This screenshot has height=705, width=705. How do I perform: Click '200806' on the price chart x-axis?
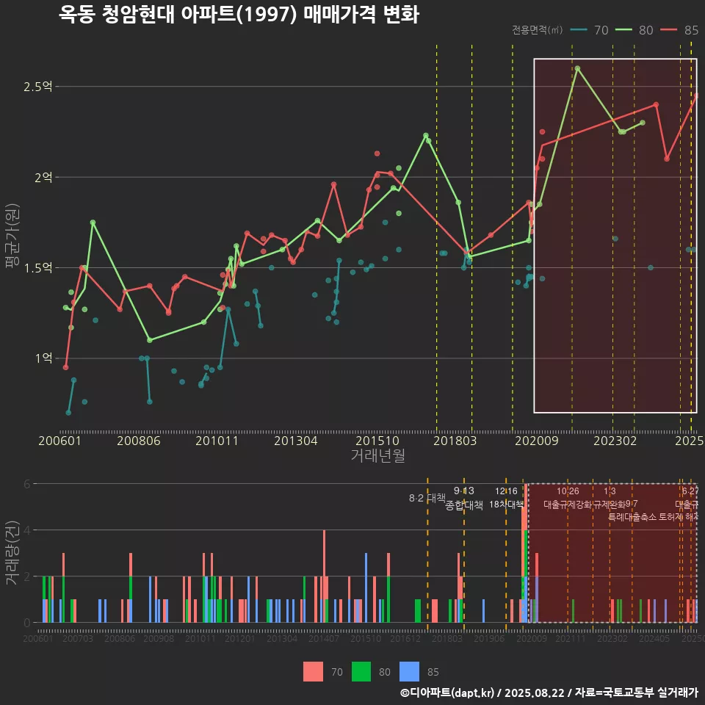(x=139, y=441)
